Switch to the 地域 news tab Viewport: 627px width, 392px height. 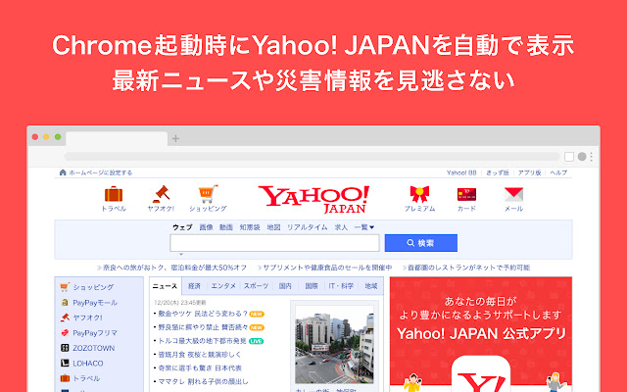[x=371, y=286]
